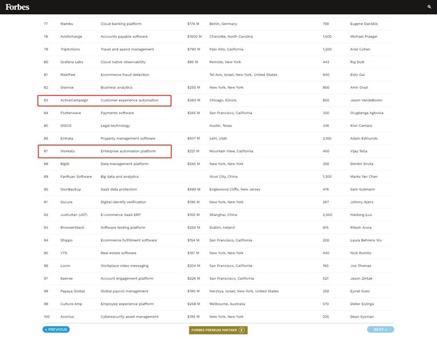
Task: Select the Entrata company name
Action: tap(66, 138)
